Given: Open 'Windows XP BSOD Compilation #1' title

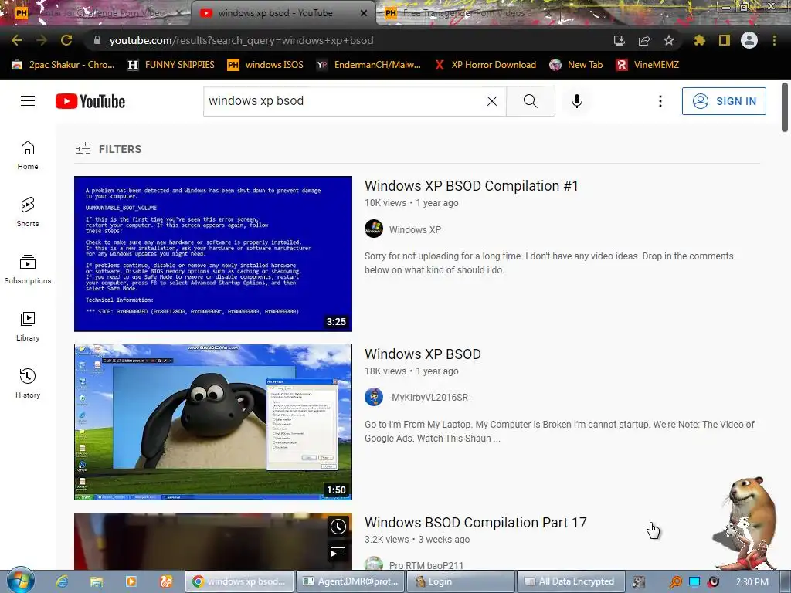Looking at the screenshot, I should pyautogui.click(x=471, y=185).
